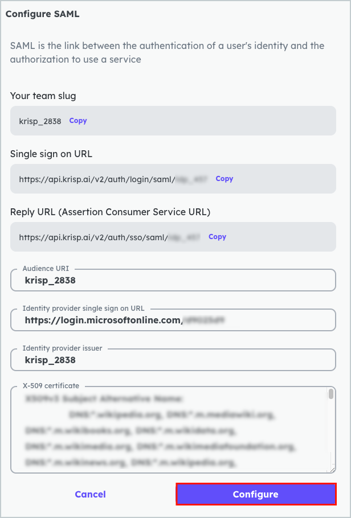Click the krisp_2838 team slug value
Viewport: 351px width, 518px height.
[40, 121]
